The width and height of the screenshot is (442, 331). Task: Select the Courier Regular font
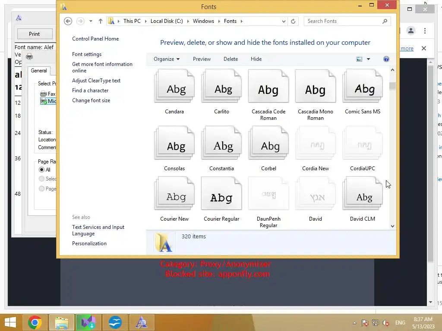pos(221,194)
